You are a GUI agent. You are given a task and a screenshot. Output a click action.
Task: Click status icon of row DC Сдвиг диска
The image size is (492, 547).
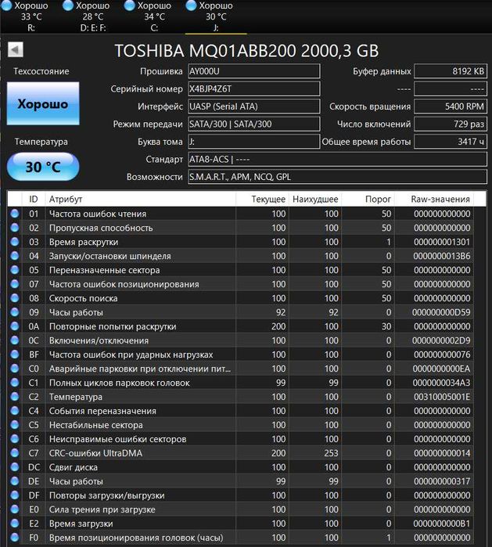coord(15,466)
